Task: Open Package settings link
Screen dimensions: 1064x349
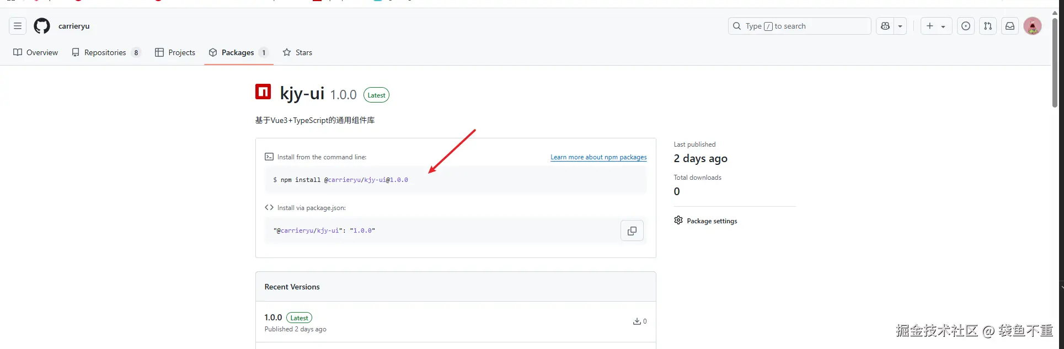Action: (x=712, y=221)
